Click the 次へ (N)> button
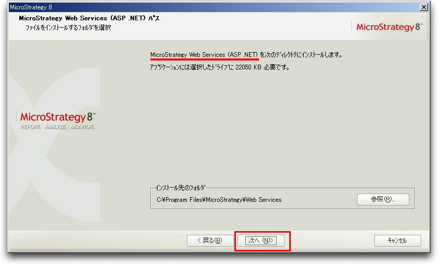 click(x=261, y=240)
